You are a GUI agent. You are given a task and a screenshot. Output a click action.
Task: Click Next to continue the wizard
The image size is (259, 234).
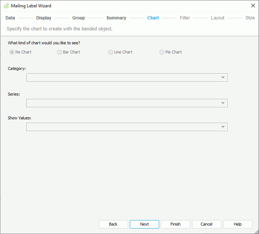[x=144, y=224]
